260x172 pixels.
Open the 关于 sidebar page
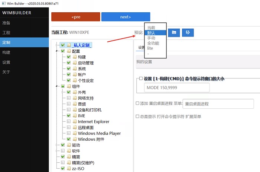[25, 72]
